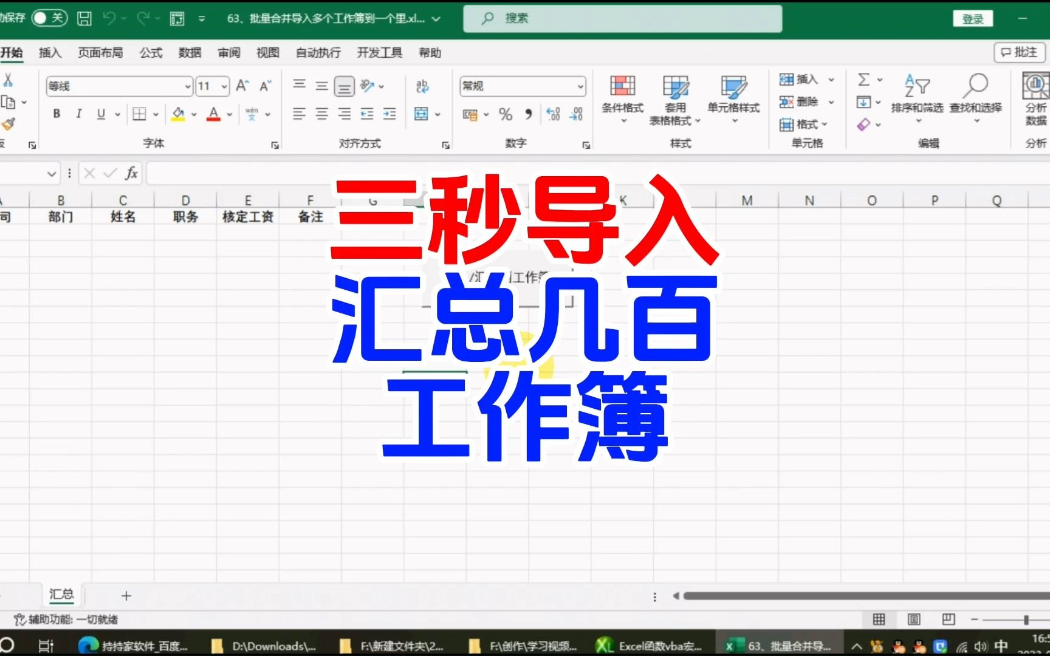Click the AutoSum sigma icon

[863, 80]
